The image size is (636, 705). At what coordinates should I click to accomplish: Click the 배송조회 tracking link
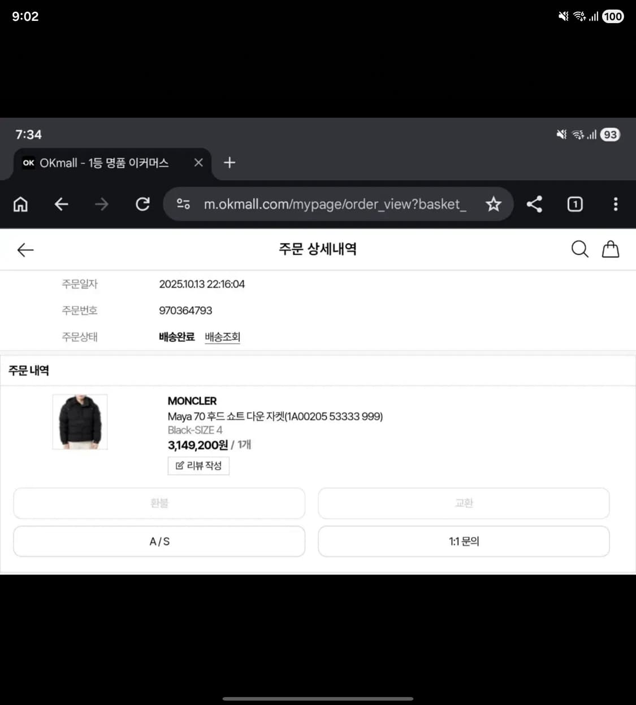coord(222,336)
